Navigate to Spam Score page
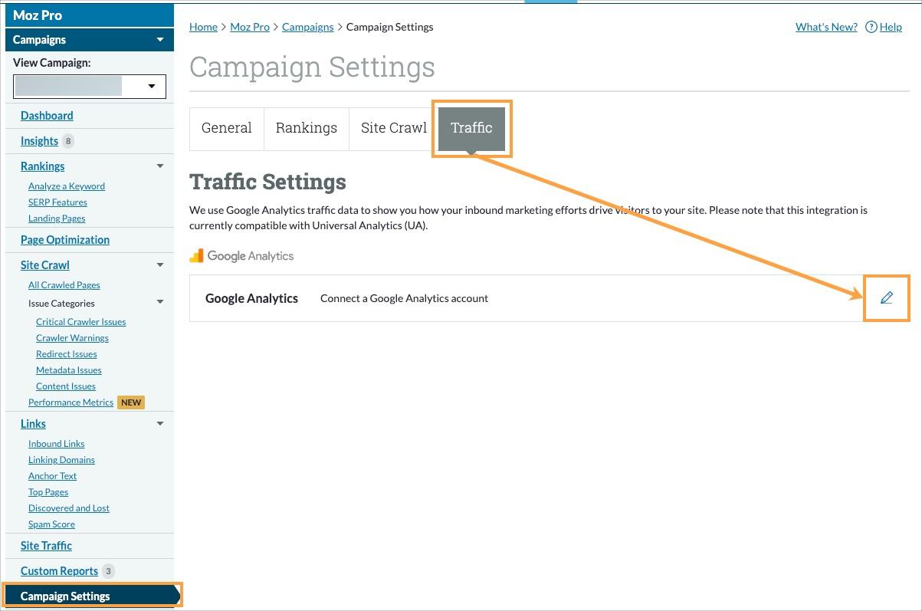This screenshot has width=922, height=611. [51, 524]
